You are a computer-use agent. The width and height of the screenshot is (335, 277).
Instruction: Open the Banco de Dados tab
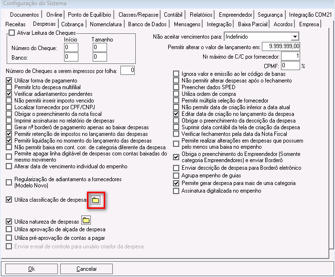(147, 24)
